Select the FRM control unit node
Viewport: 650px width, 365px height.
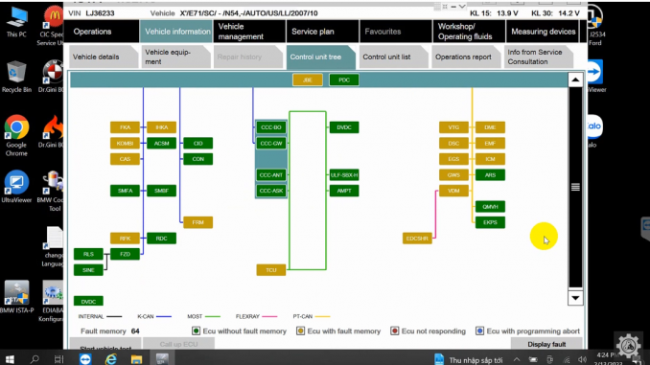pyautogui.click(x=198, y=222)
